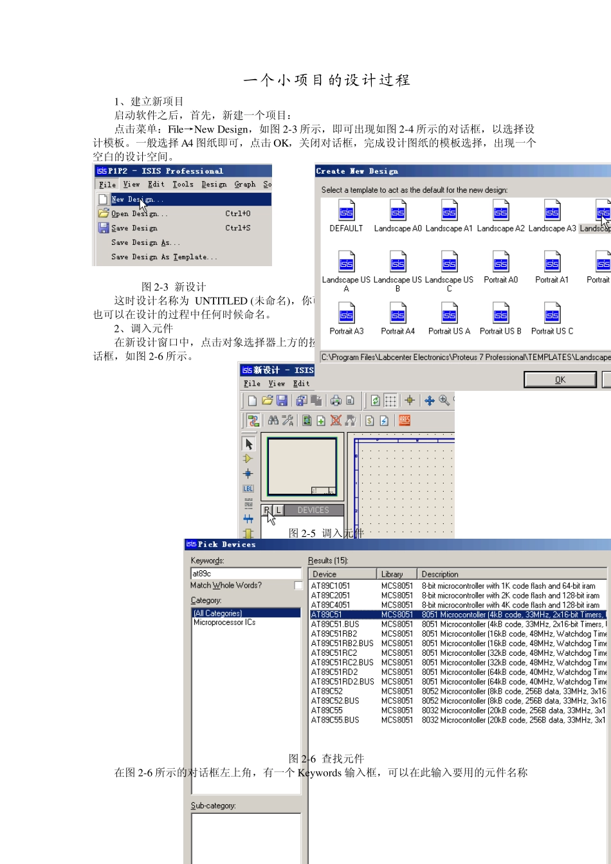Click the Set Origin crosshair icon

point(410,401)
